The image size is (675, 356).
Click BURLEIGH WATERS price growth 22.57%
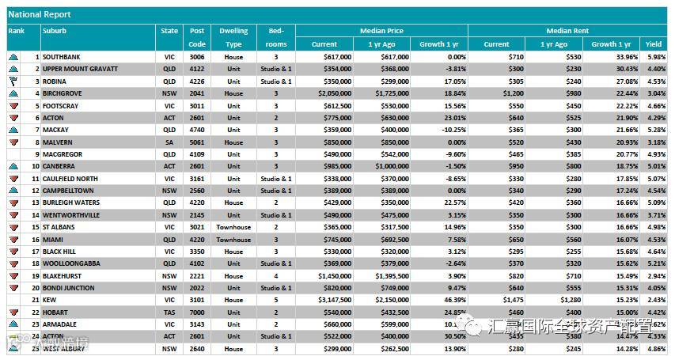click(x=455, y=203)
